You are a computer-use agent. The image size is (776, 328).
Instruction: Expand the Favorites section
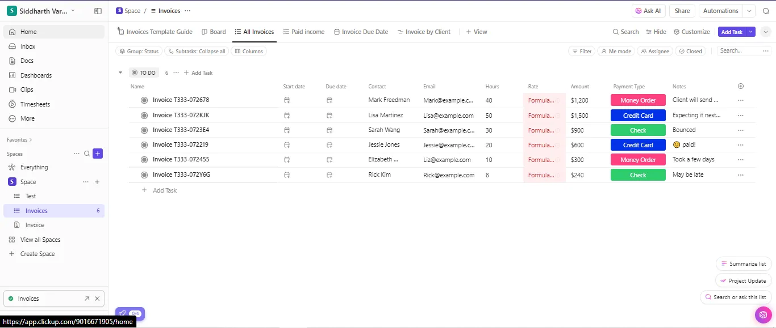coord(19,139)
